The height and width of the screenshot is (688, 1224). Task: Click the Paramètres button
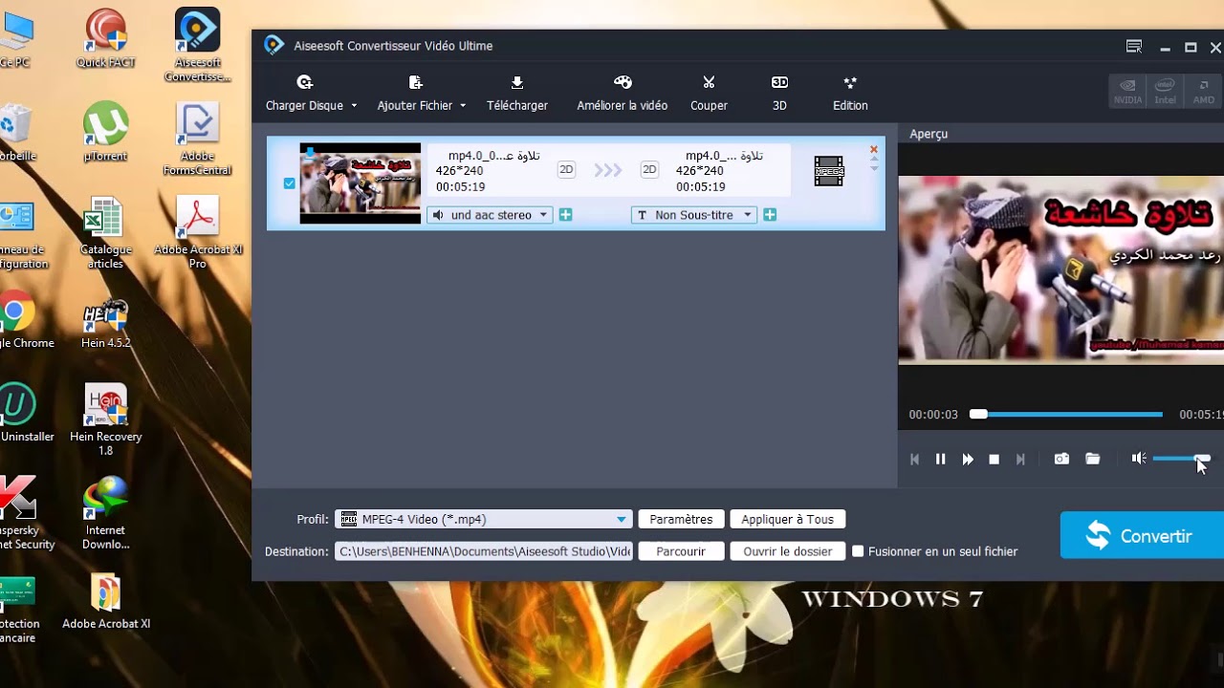coord(681,520)
